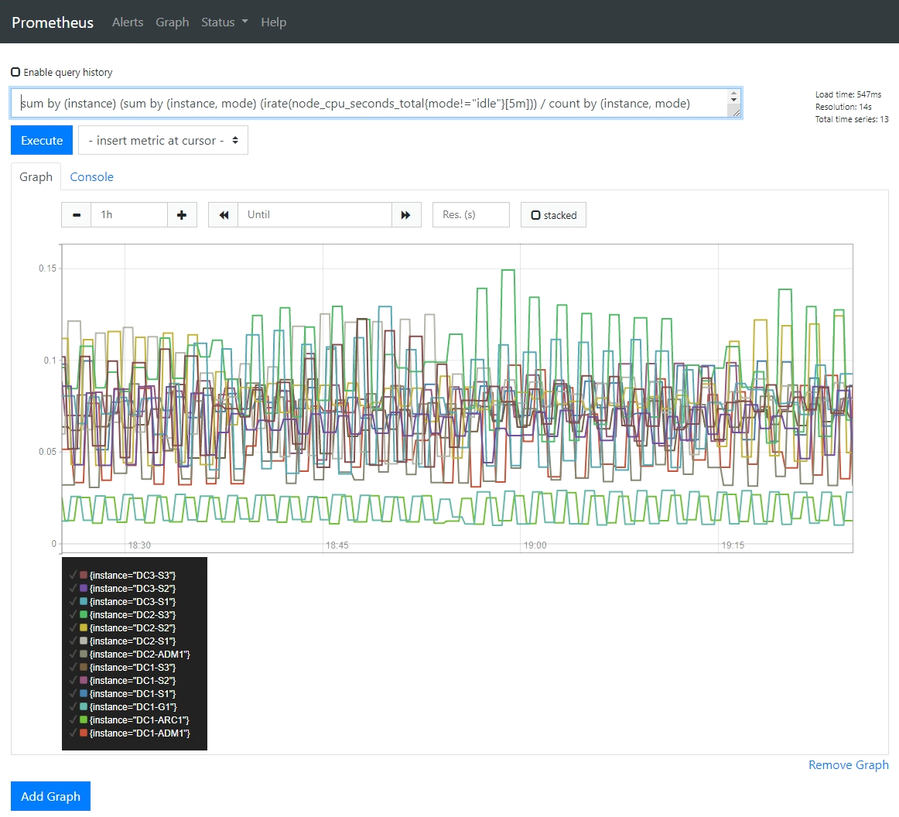Click the query box scroll-down arrow
The width and height of the screenshot is (899, 817).
point(733,100)
